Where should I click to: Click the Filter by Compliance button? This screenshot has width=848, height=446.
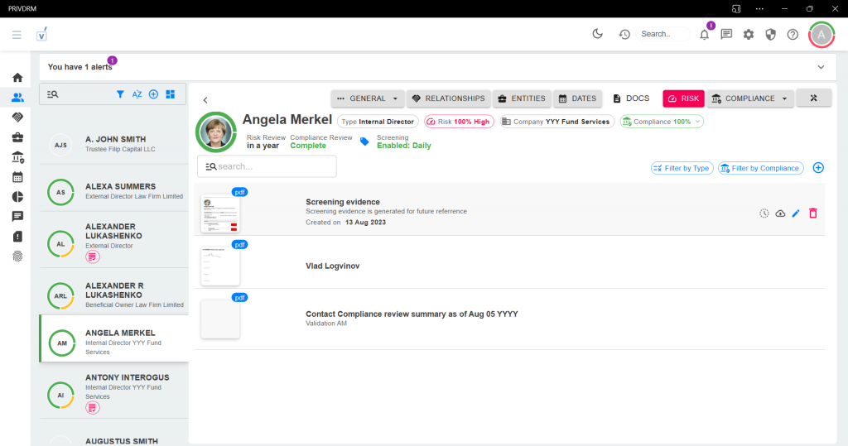(x=760, y=168)
